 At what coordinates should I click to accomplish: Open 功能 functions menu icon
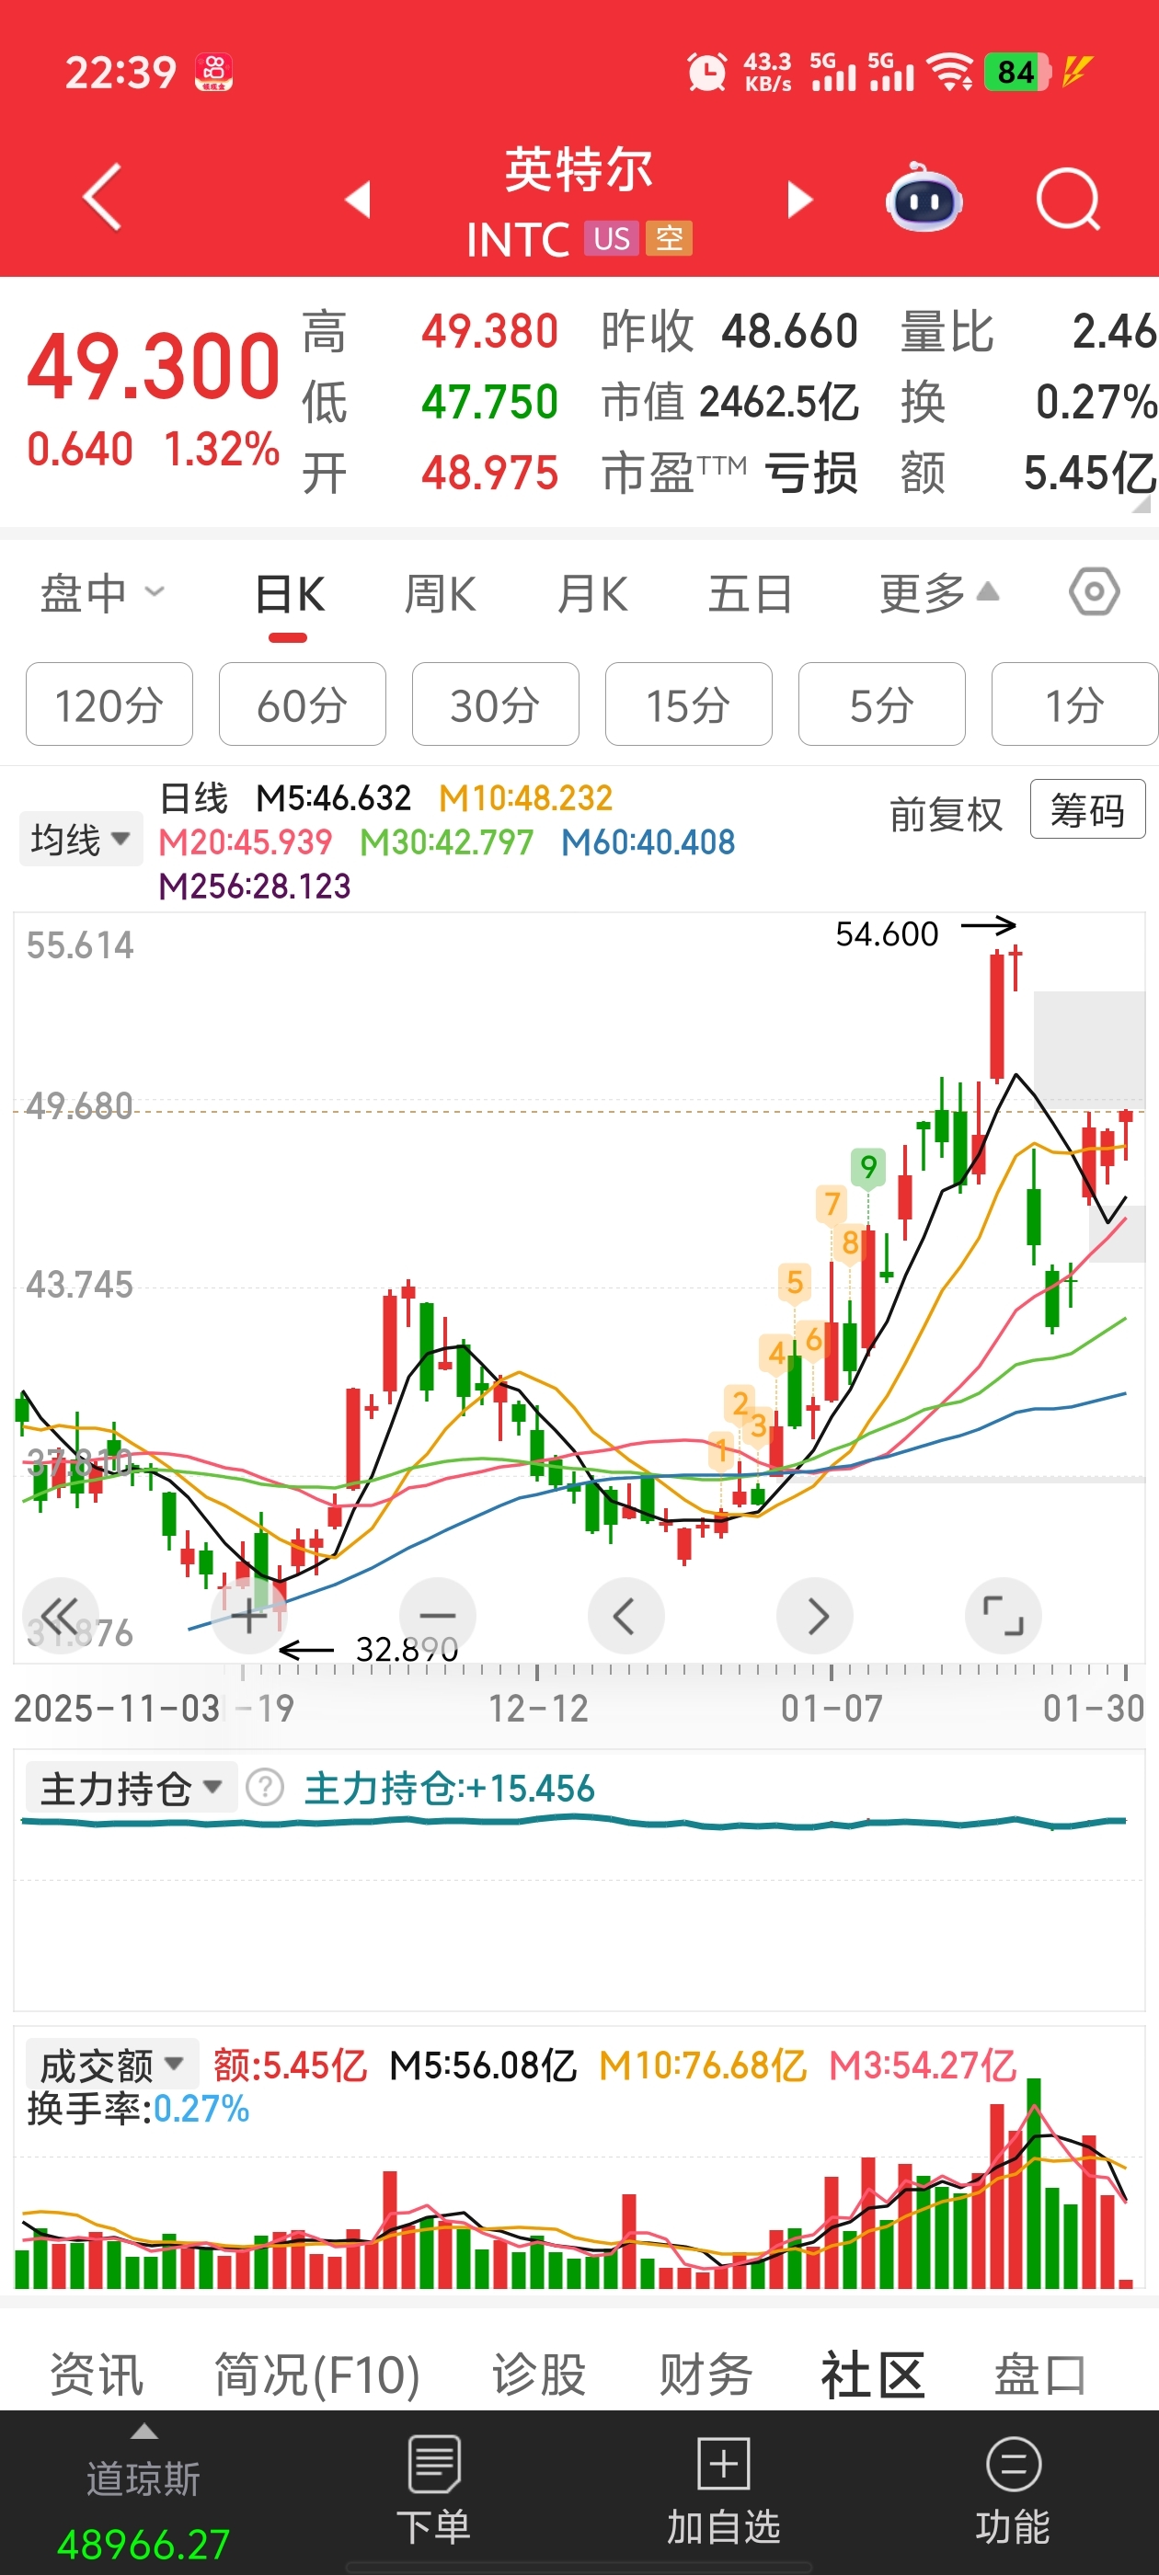1013,2464
